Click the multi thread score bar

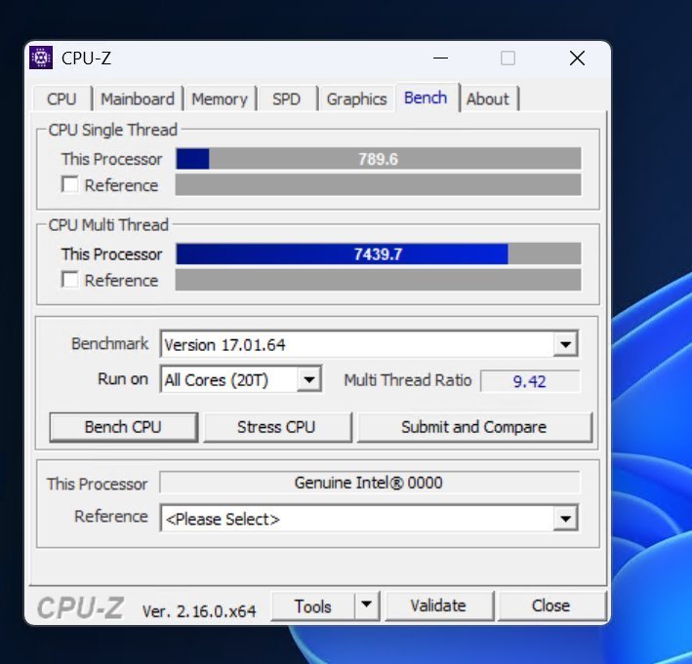[x=378, y=254]
